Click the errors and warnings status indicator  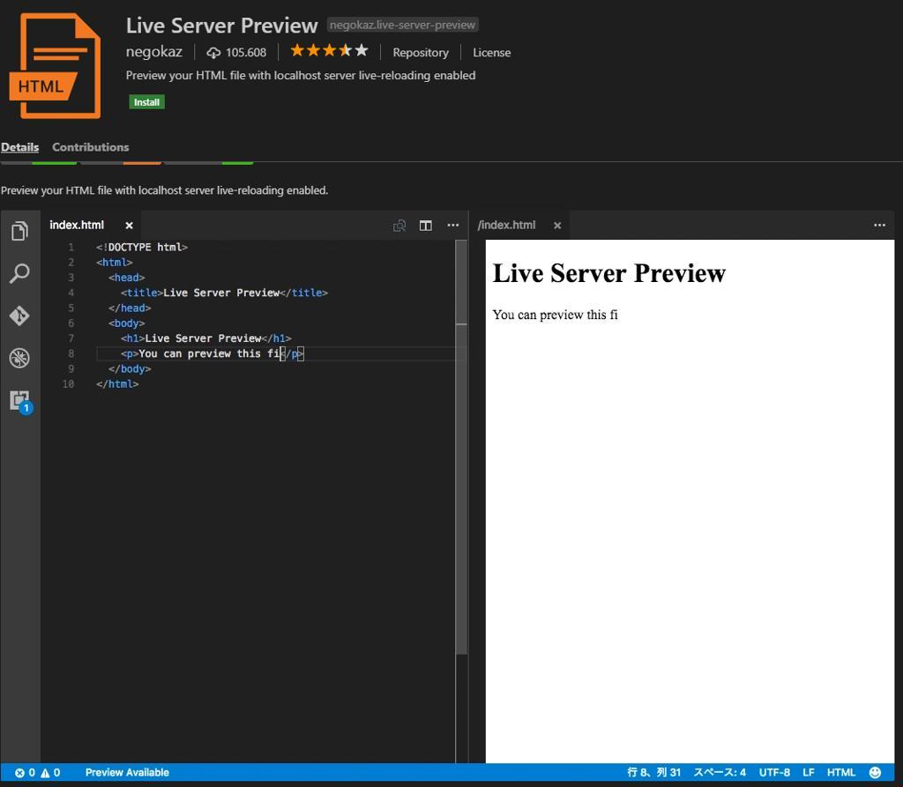click(x=36, y=772)
